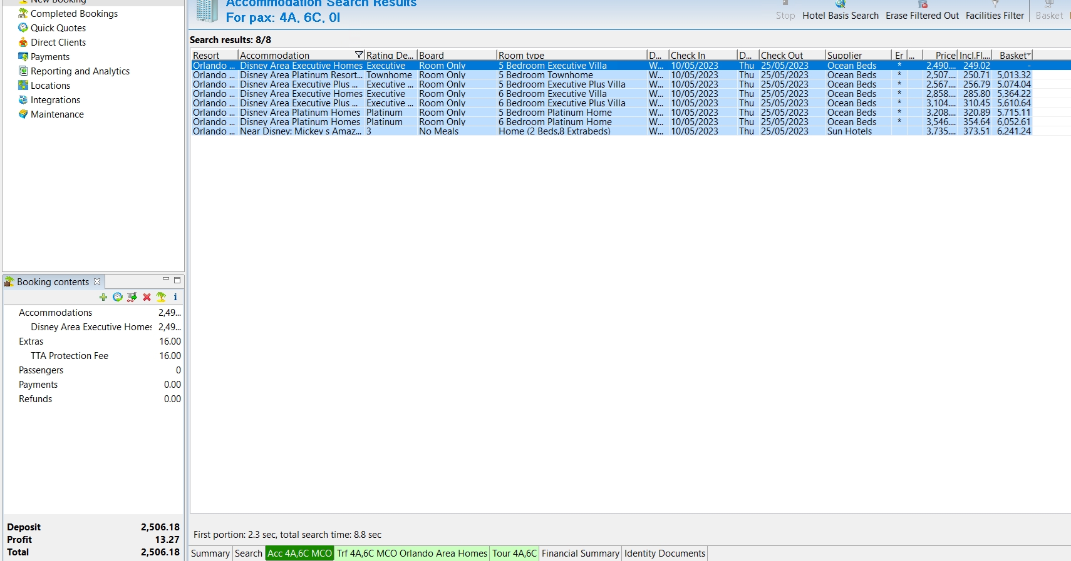
Task: Open Quick Quotes in sidebar
Action: 58,28
